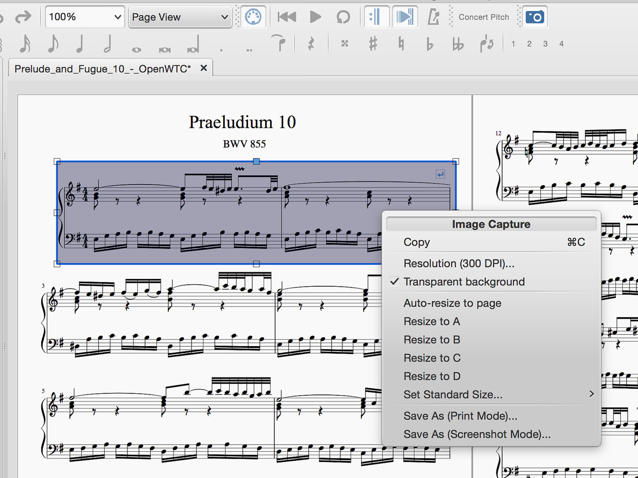
Task: Choose Resize to C
Action: pos(491,358)
